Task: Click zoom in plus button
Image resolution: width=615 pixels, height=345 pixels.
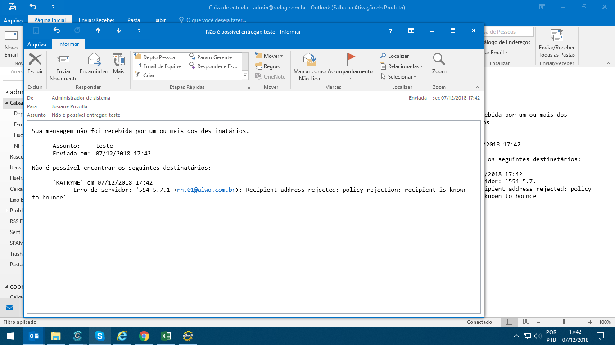Action: (x=590, y=322)
